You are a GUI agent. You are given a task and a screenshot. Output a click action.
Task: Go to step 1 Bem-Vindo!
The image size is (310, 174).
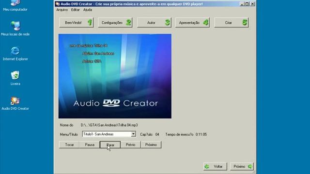[77, 23]
